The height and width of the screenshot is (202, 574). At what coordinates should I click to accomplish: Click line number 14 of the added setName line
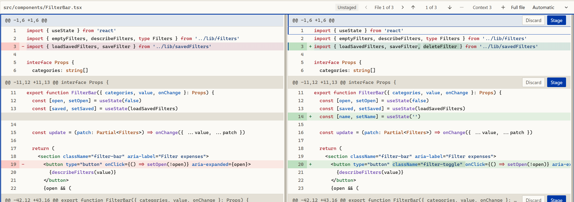click(301, 117)
